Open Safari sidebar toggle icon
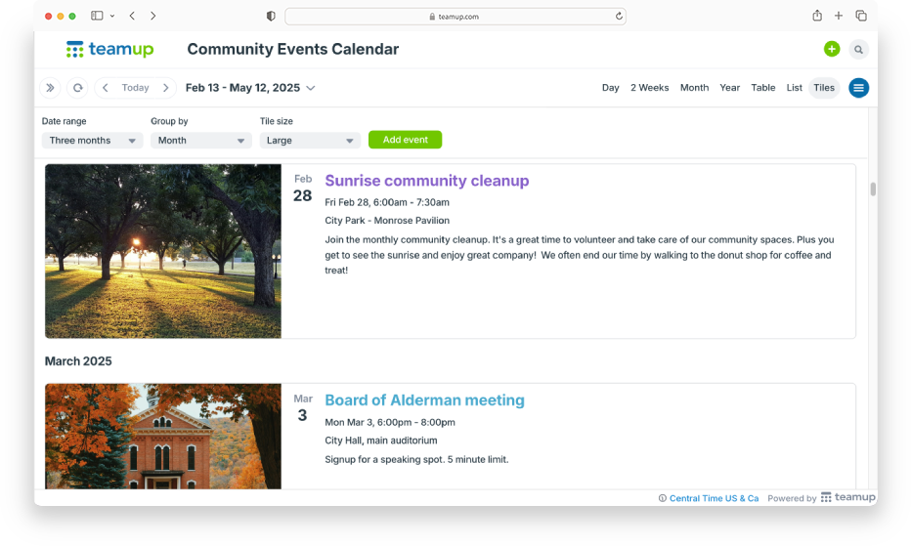 coord(97,16)
